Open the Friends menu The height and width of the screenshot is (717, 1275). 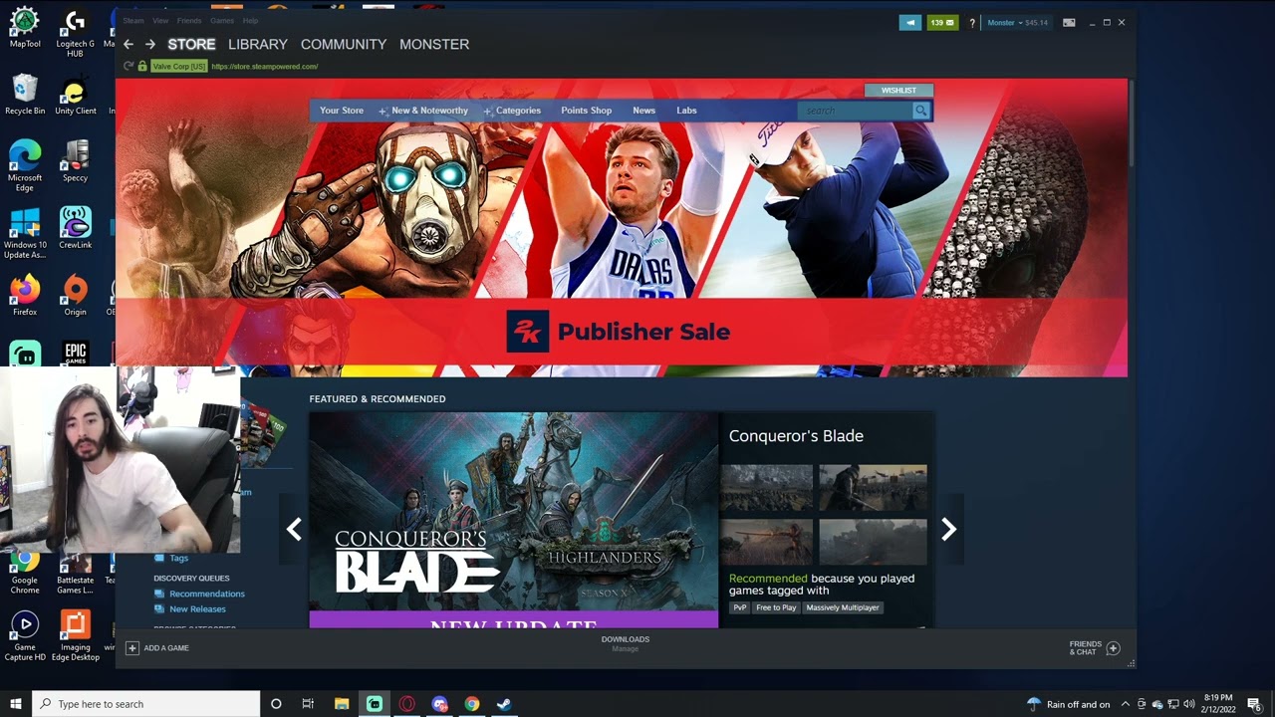coord(189,21)
